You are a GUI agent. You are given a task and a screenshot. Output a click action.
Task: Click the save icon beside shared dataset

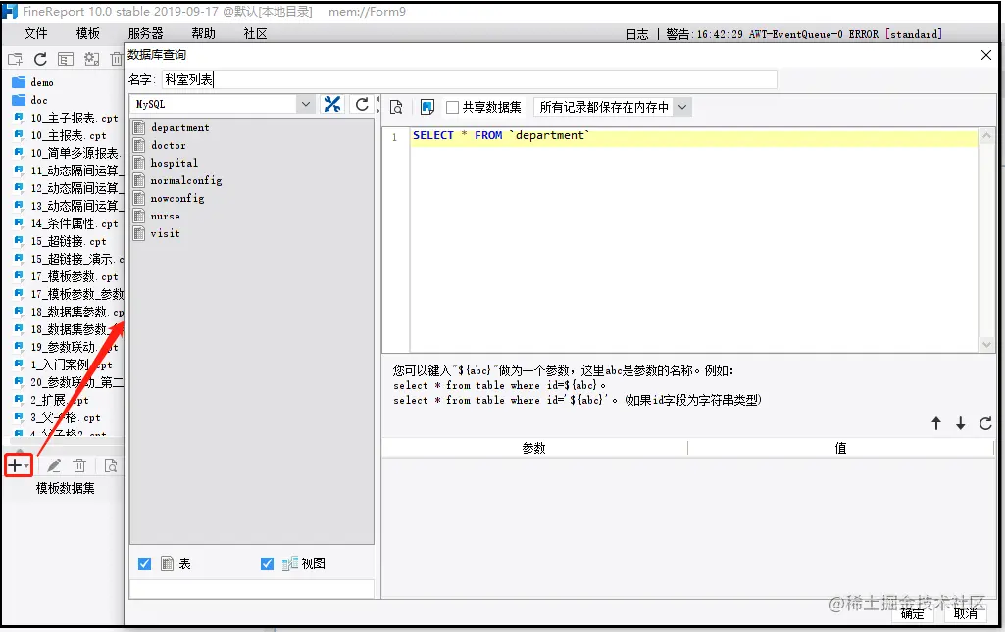pyautogui.click(x=427, y=107)
